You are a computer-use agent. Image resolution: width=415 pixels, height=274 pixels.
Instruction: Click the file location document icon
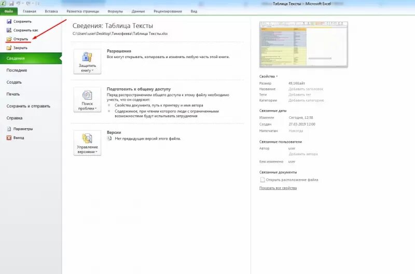coord(262,180)
